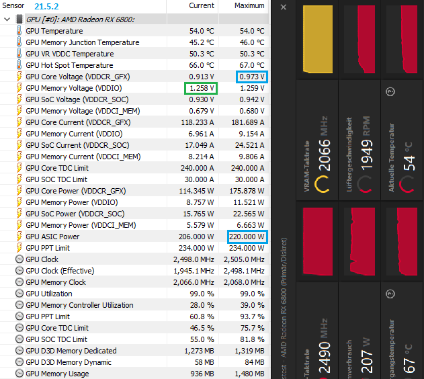Screen dimensions: 424x379
Task: Click the help icon above Aktuelle Temperatur
Action: (390, 91)
